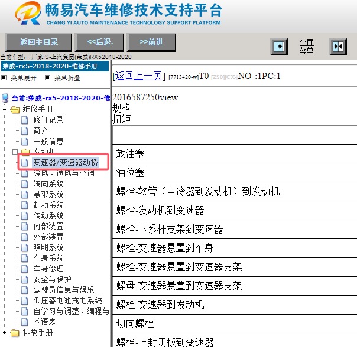Click the 螺母-变速器悬置到变速器支架 row
Screen dimensions: 357x347
[235, 286]
